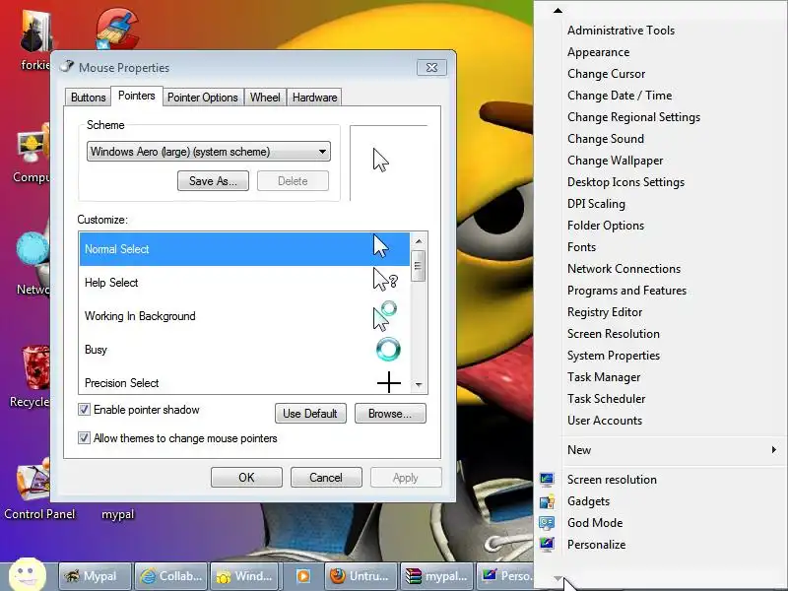Select the Help Select cursor icon

coord(385,280)
